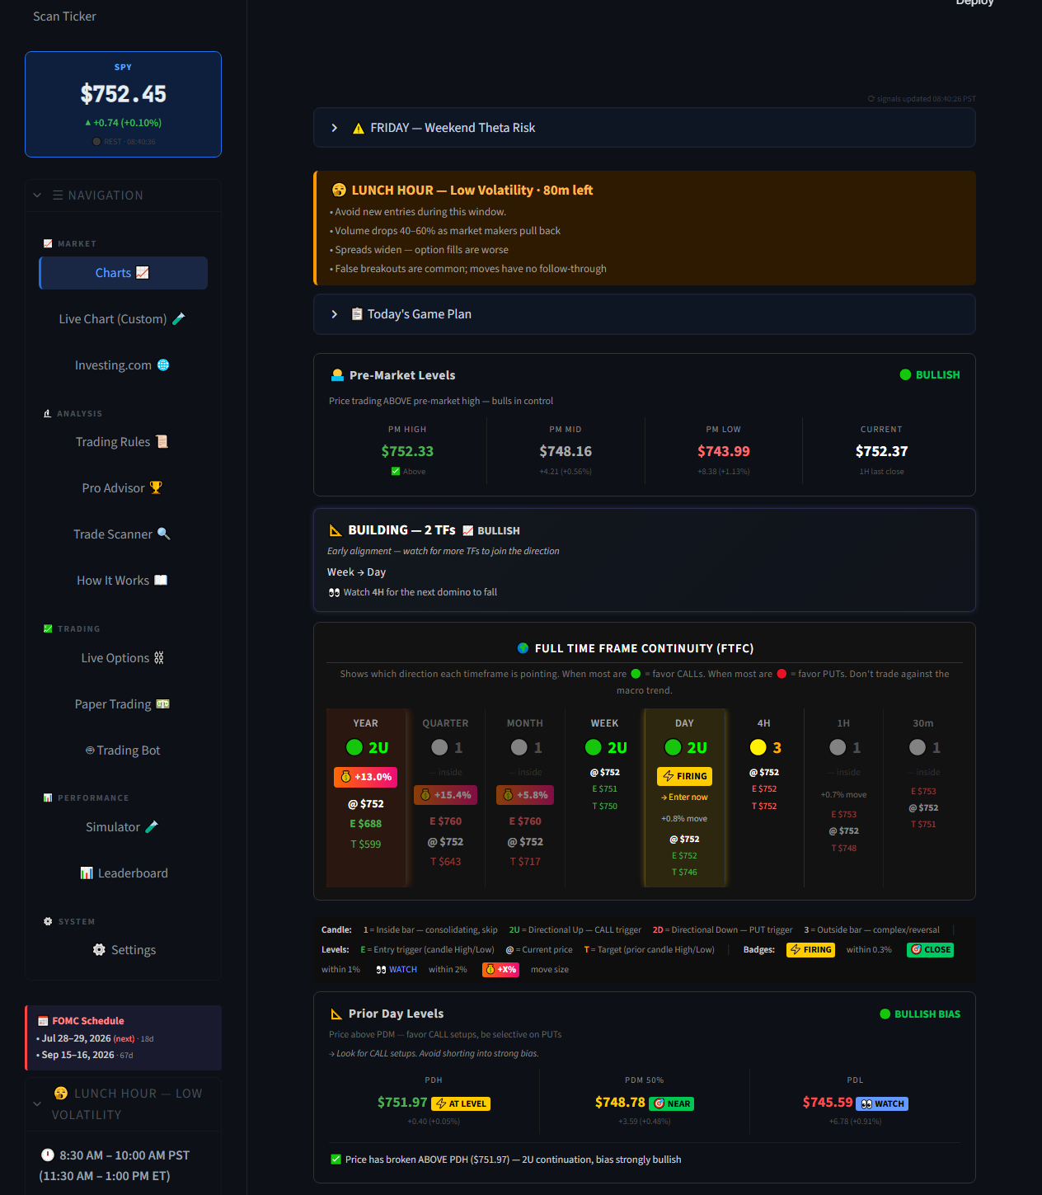Open Trade Scanner page
The height and width of the screenshot is (1195, 1042).
click(123, 534)
